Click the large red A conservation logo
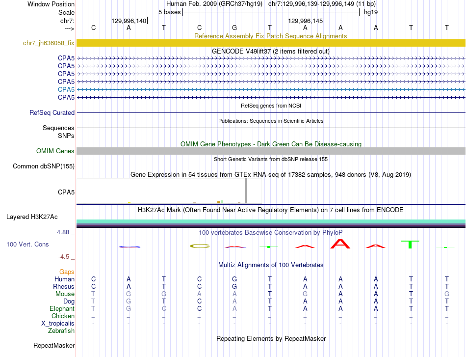The height and width of the screenshot is (357, 466). coord(340,244)
